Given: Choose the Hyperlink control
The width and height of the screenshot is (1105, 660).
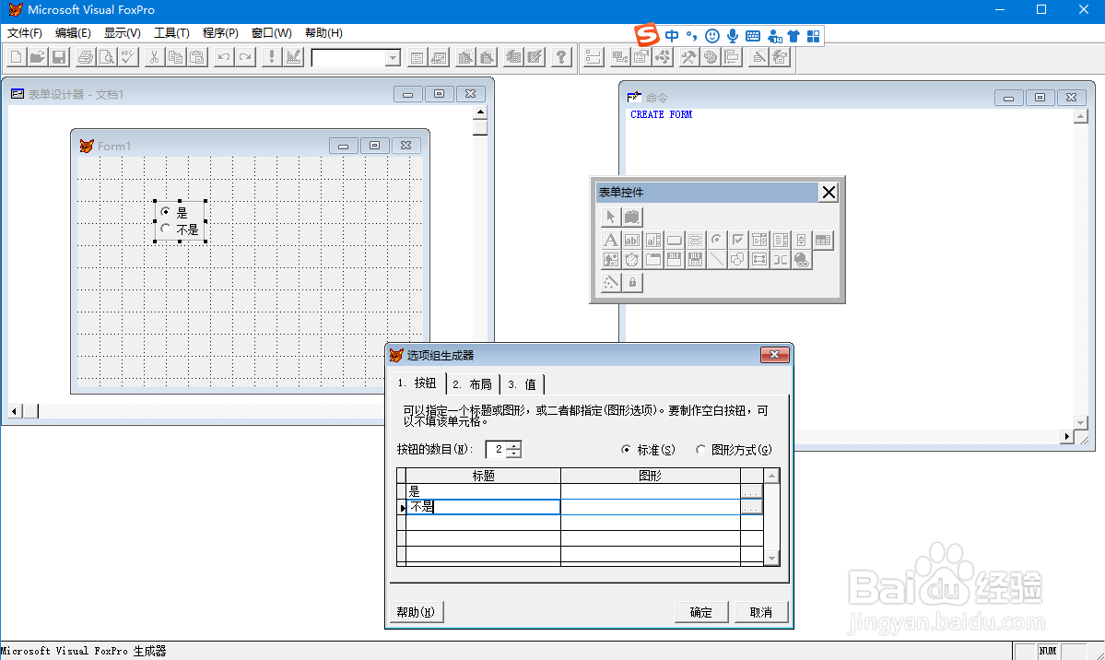Looking at the screenshot, I should click(x=801, y=260).
